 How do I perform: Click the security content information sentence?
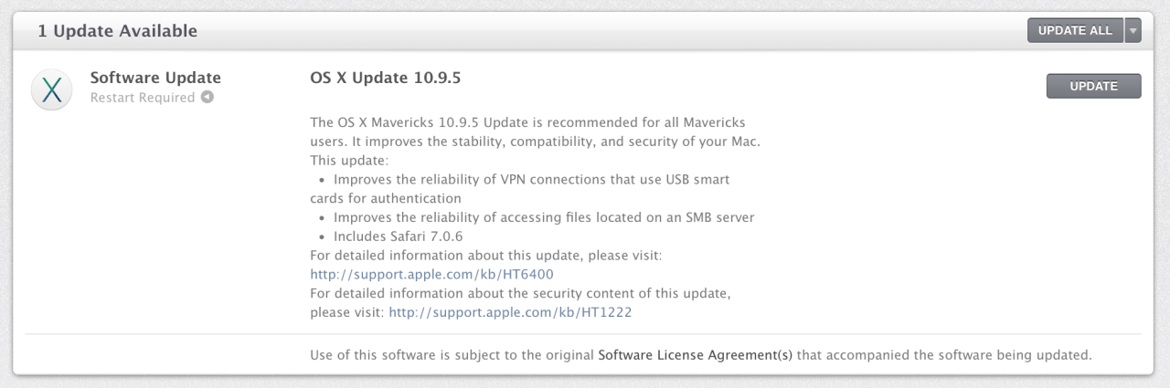point(520,293)
